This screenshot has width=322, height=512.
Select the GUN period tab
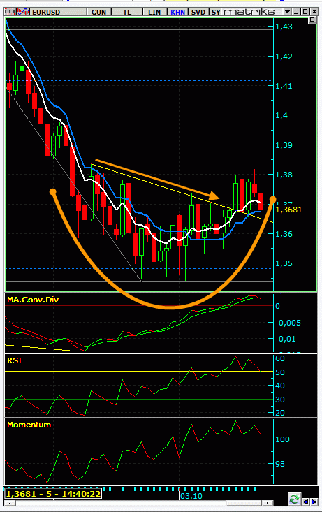tap(98, 12)
